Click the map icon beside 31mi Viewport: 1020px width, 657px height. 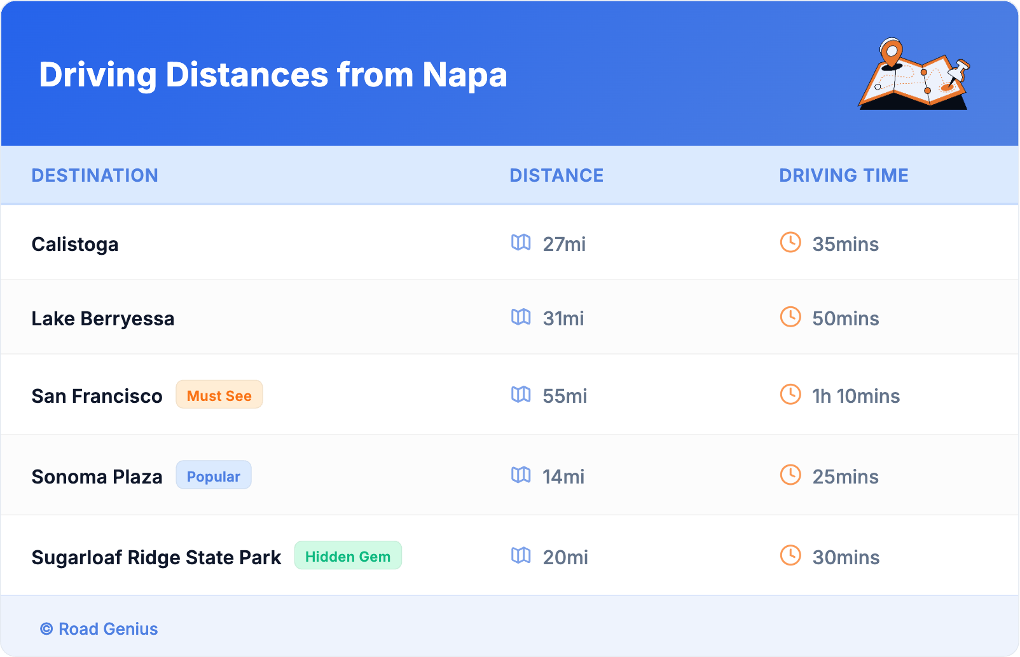[x=521, y=317]
